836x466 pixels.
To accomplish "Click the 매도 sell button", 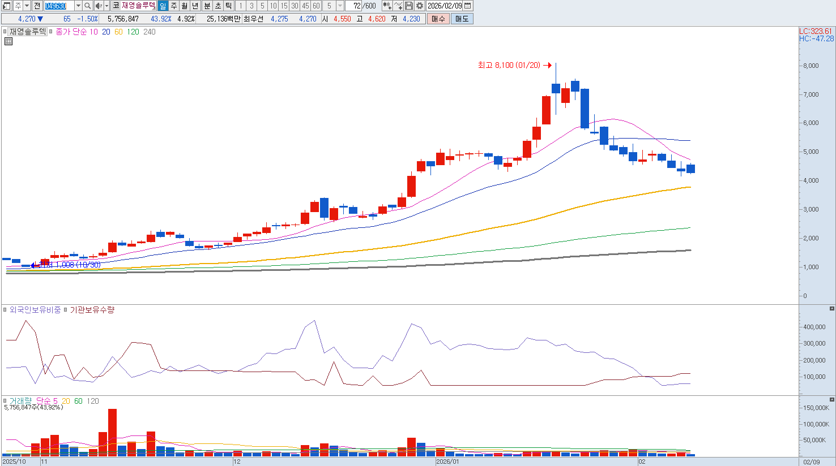I will [462, 19].
